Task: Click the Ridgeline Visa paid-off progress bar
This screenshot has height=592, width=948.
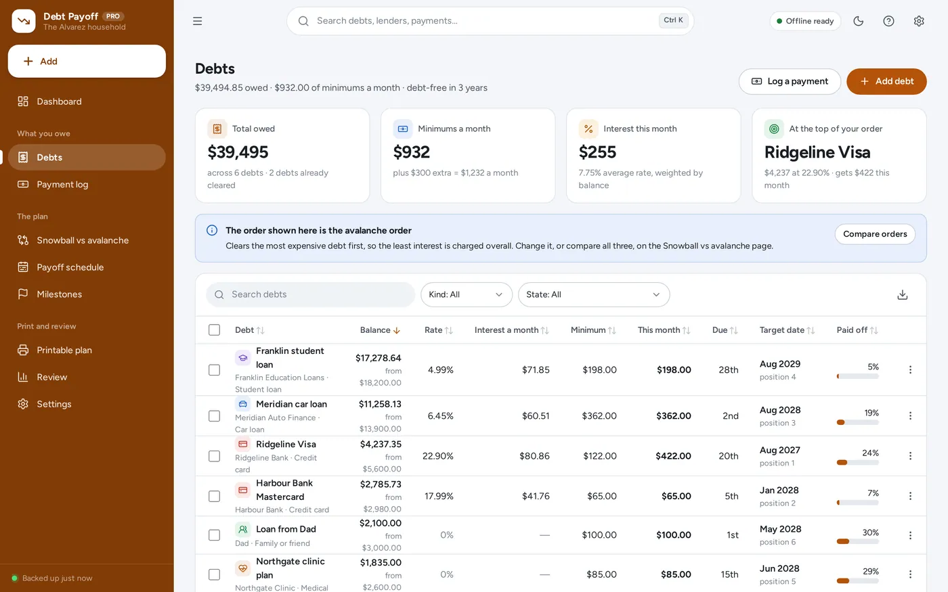Action: tap(857, 463)
